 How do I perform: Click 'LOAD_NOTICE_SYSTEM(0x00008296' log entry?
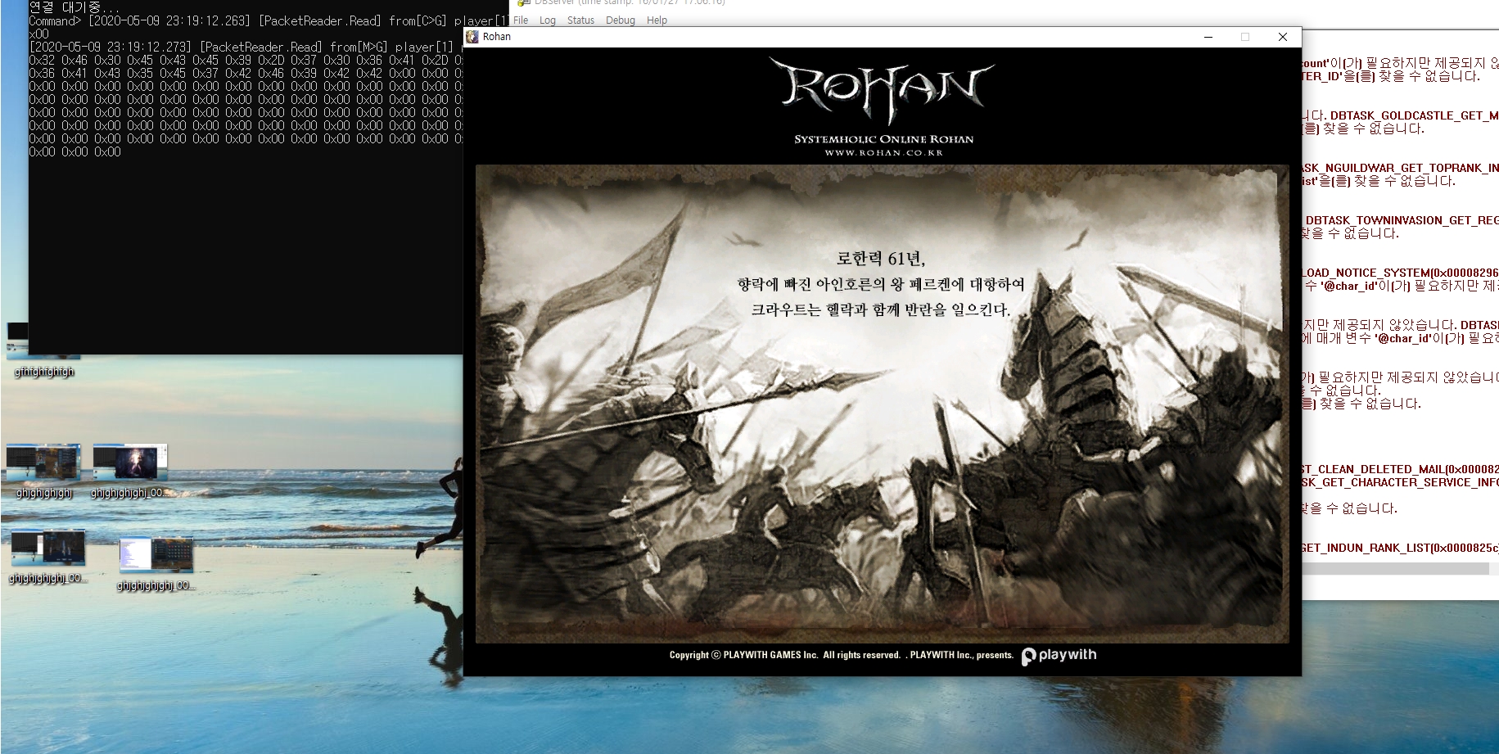coord(1400,273)
